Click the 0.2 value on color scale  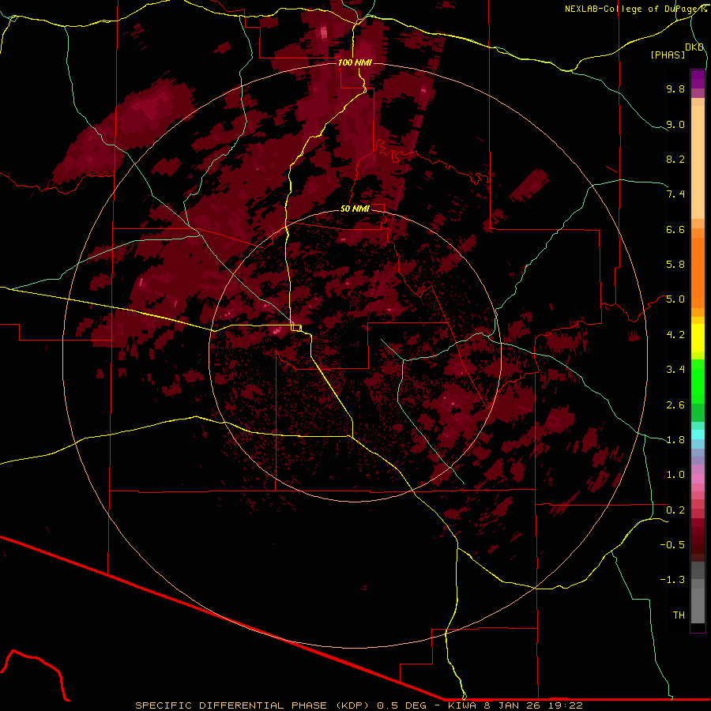[675, 510]
